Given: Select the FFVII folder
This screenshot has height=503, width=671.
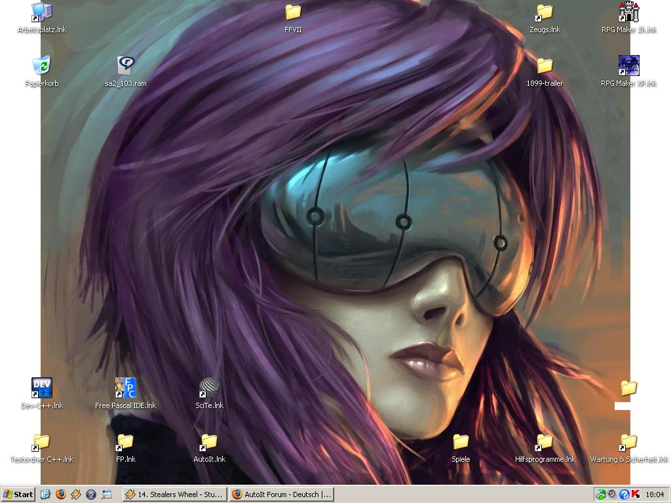Looking at the screenshot, I should [x=293, y=12].
